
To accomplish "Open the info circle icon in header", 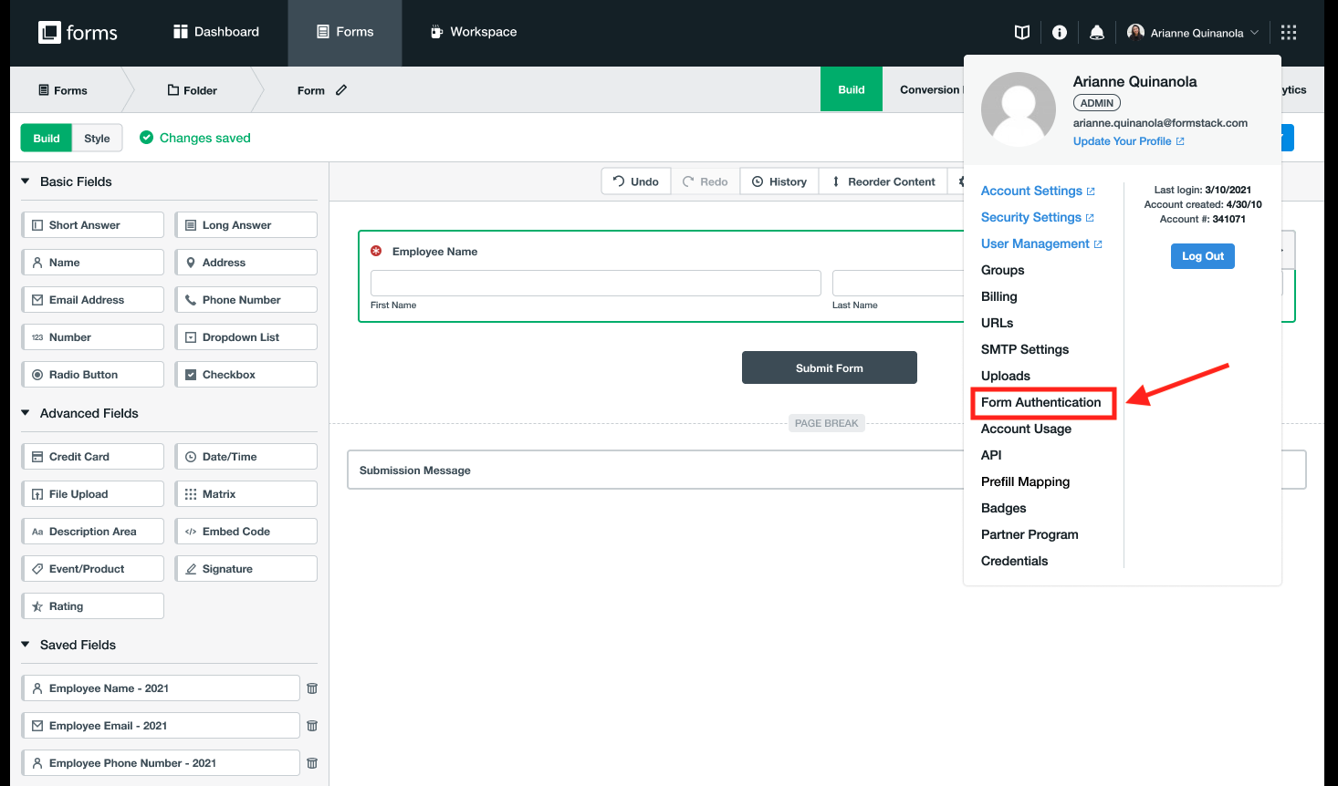I will pos(1060,33).
